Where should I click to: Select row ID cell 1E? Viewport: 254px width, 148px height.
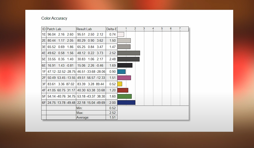coord(44,34)
